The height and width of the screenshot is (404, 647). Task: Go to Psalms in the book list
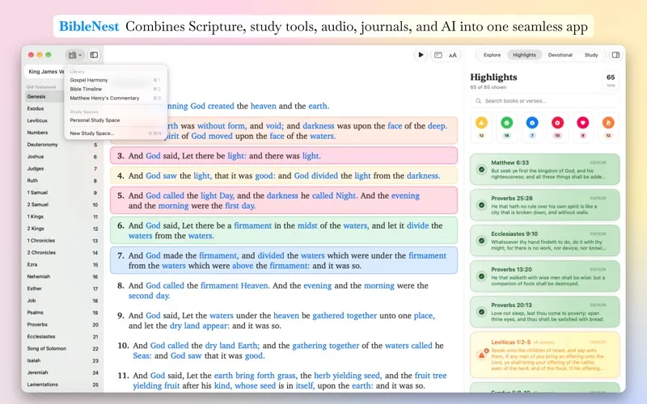coord(62,313)
